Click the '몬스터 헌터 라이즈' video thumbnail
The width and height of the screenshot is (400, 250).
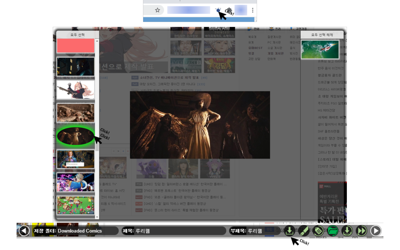tap(183, 169)
